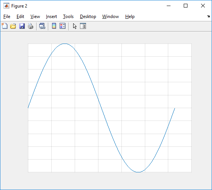Image resolution: width=212 pixels, height=190 pixels.
Task: Toggle the Edit Plot arrow tool
Action: pos(75,26)
